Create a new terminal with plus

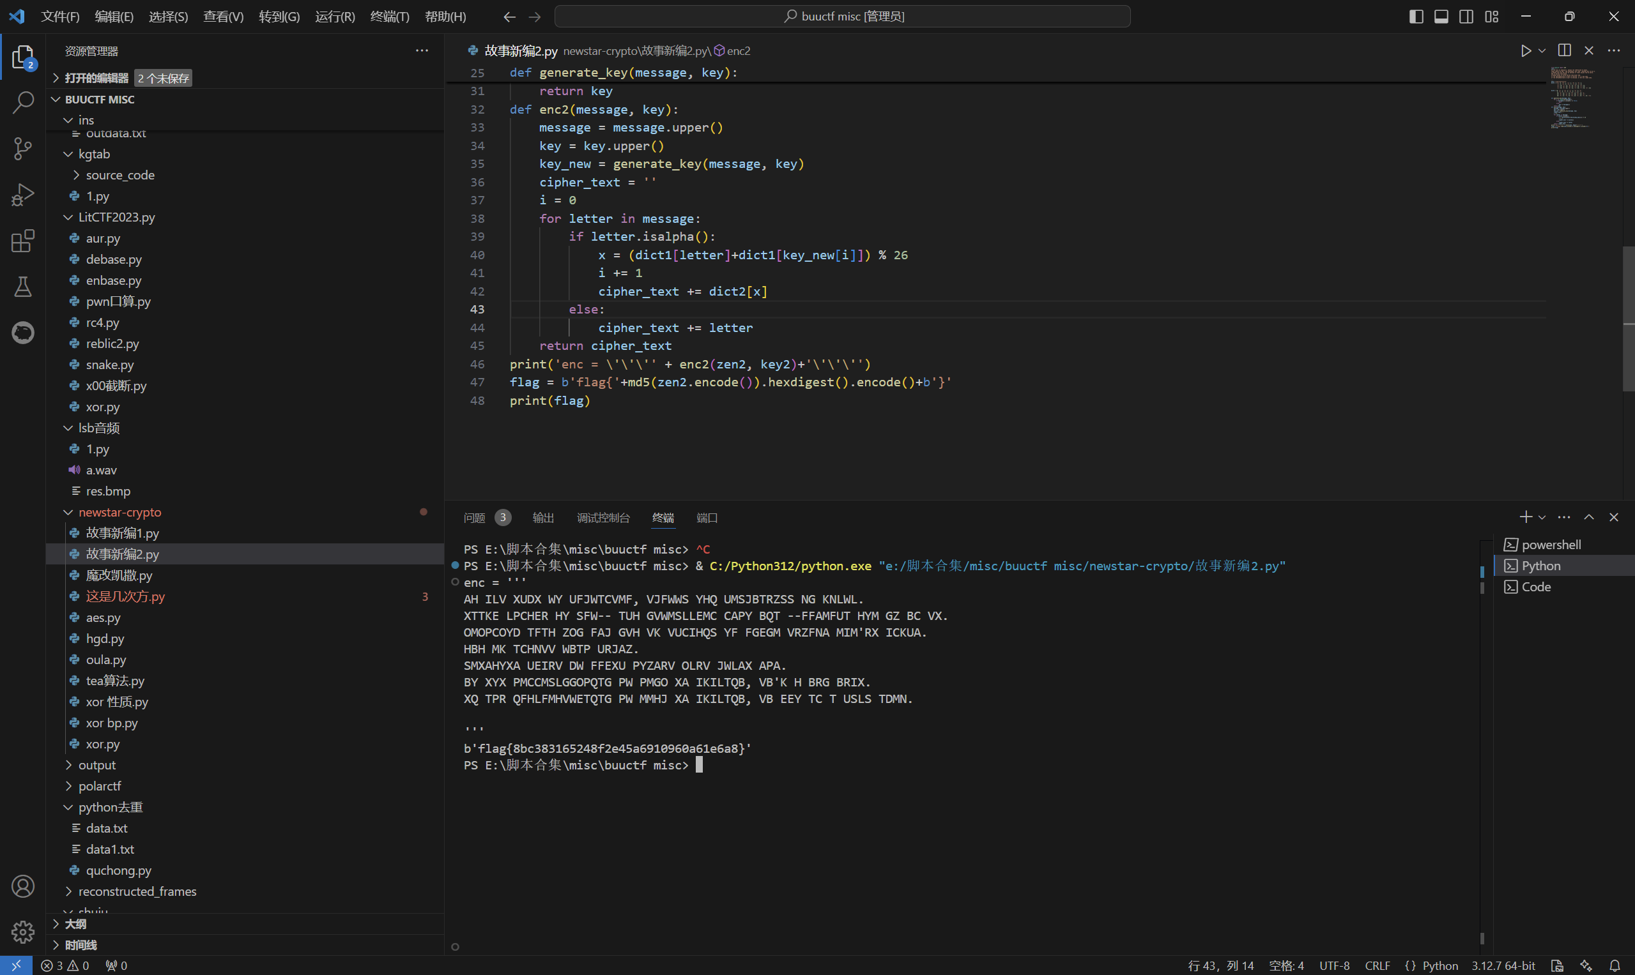(1525, 518)
